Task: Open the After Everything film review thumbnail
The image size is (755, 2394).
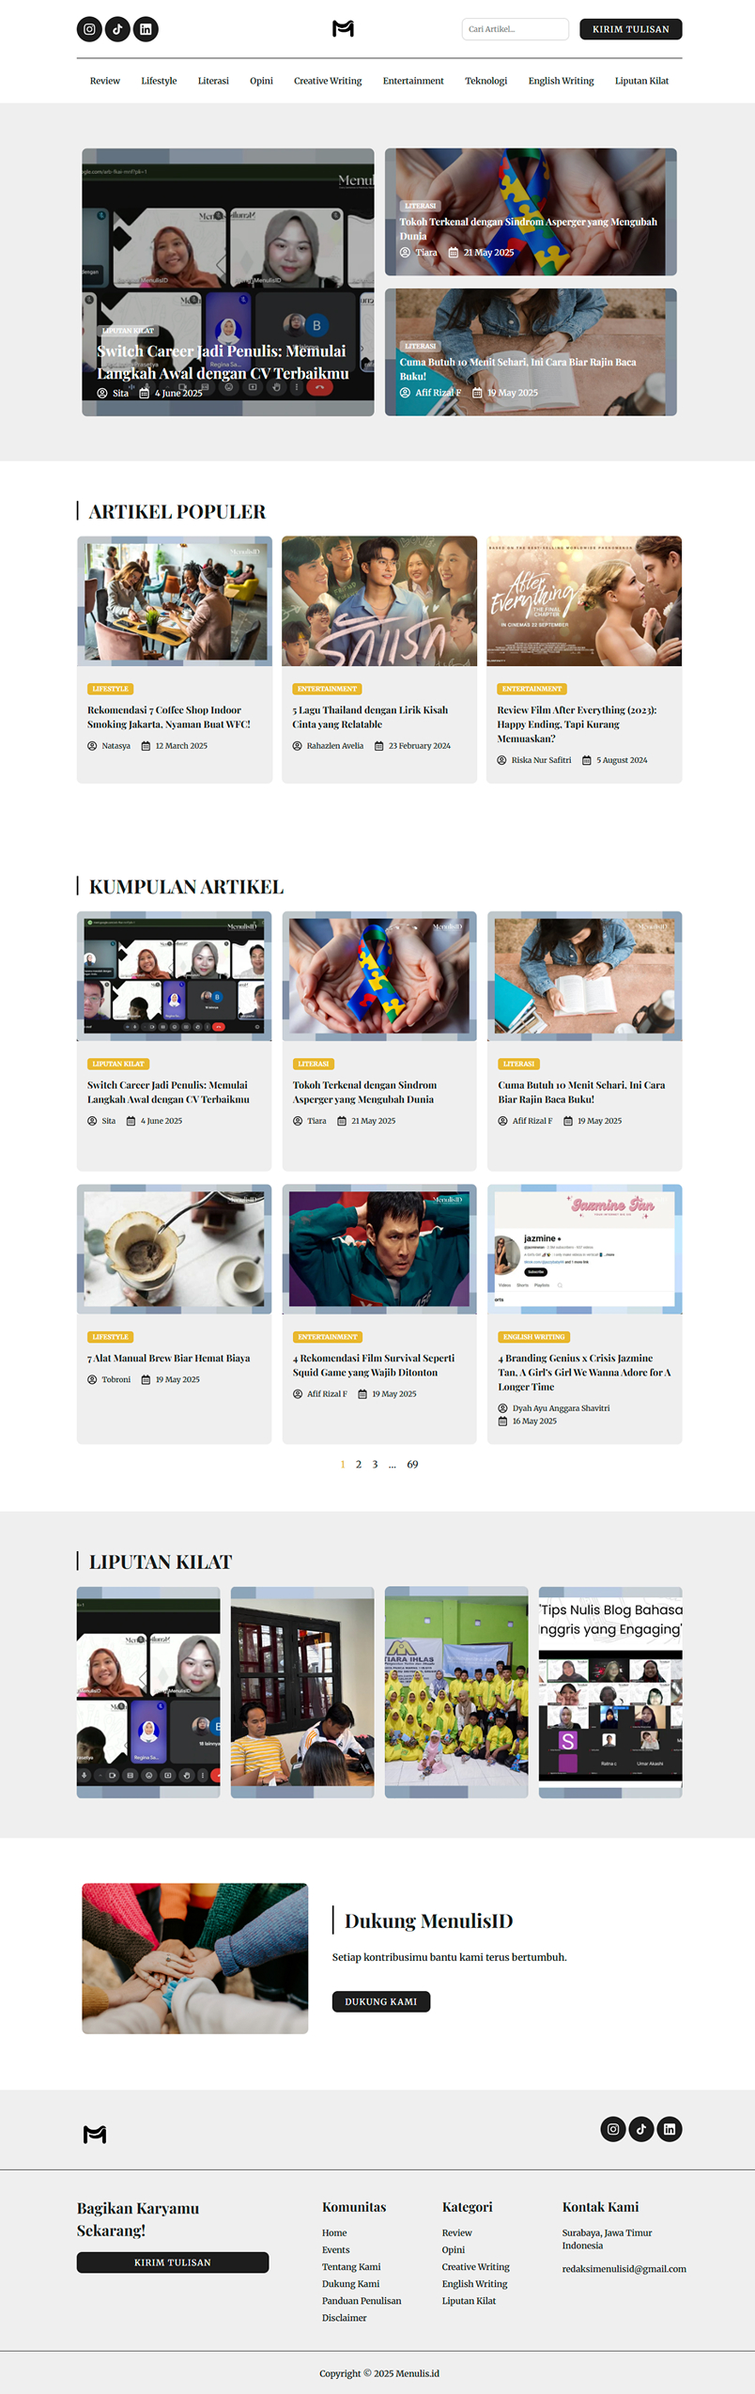Action: click(584, 601)
